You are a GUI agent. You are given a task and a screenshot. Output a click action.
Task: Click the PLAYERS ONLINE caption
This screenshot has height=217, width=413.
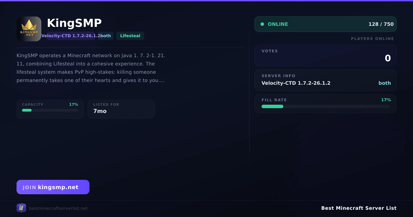(x=372, y=39)
